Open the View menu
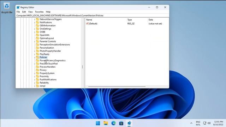This screenshot has height=127, width=226. coord(30,12)
